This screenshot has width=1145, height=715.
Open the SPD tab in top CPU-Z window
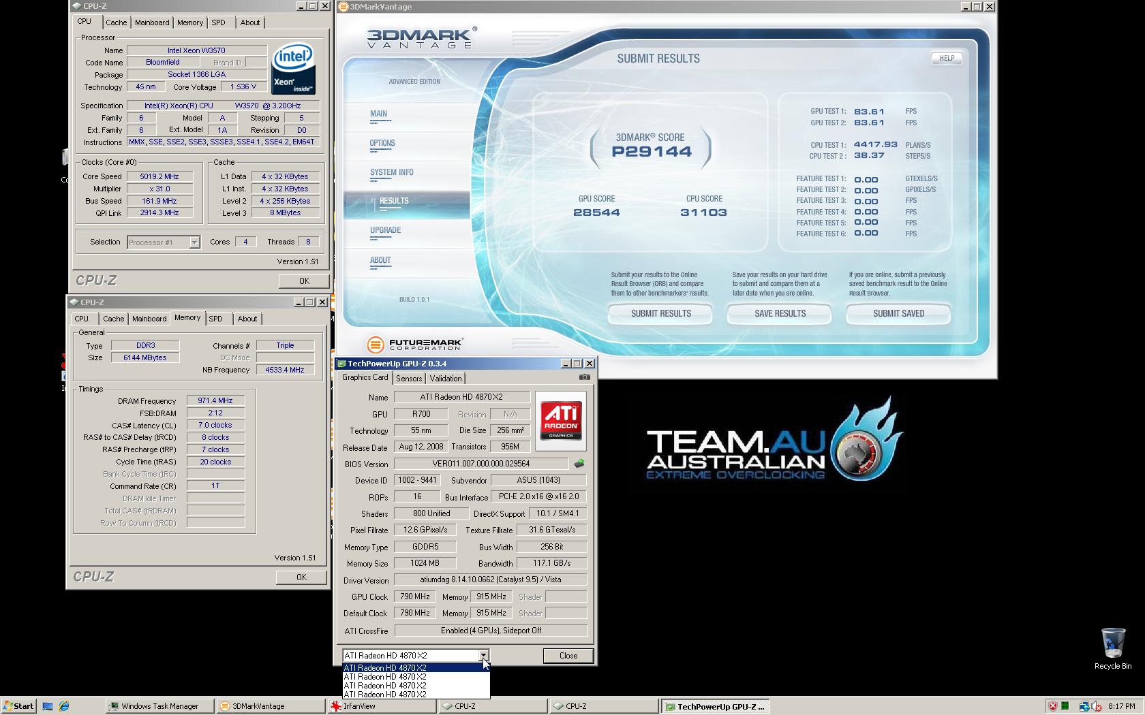click(x=218, y=22)
